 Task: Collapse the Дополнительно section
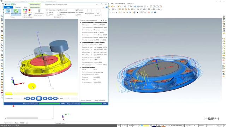(81, 67)
